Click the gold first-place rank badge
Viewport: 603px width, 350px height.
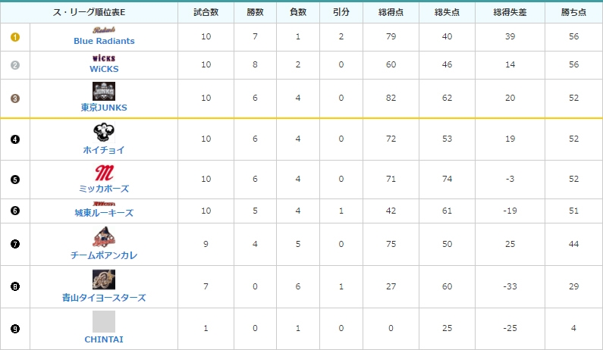coord(15,37)
